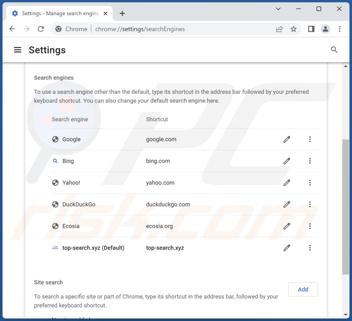
Task: Open more actions for Ecosia
Action: point(310,226)
